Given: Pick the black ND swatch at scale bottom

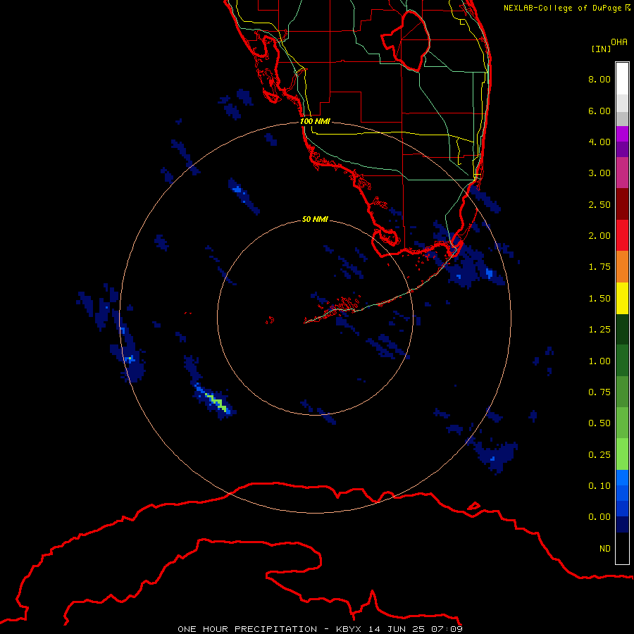Looking at the screenshot, I should coord(622,548).
